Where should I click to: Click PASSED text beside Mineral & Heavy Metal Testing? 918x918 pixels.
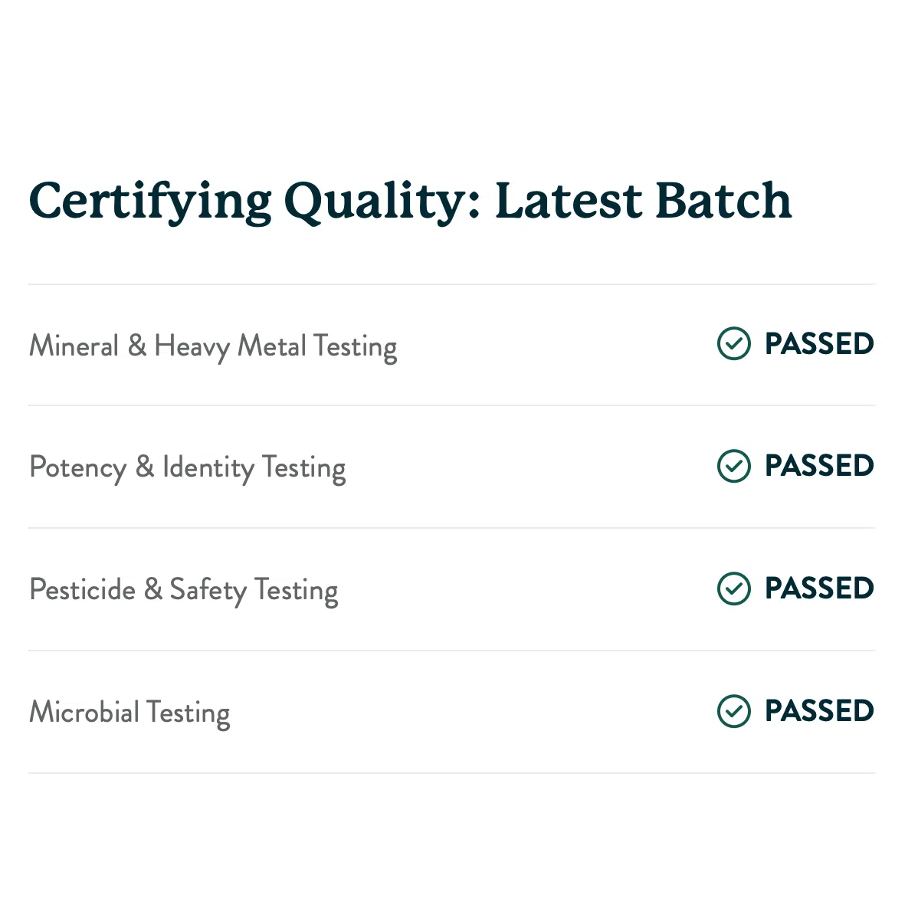pyautogui.click(x=819, y=344)
